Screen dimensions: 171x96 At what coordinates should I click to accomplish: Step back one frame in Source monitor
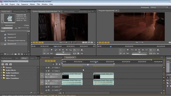(60, 50)
